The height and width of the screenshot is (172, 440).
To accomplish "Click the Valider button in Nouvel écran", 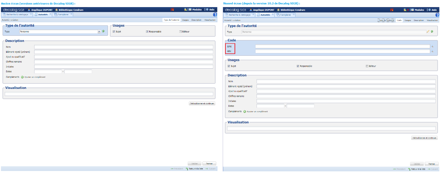I will (417, 164).
